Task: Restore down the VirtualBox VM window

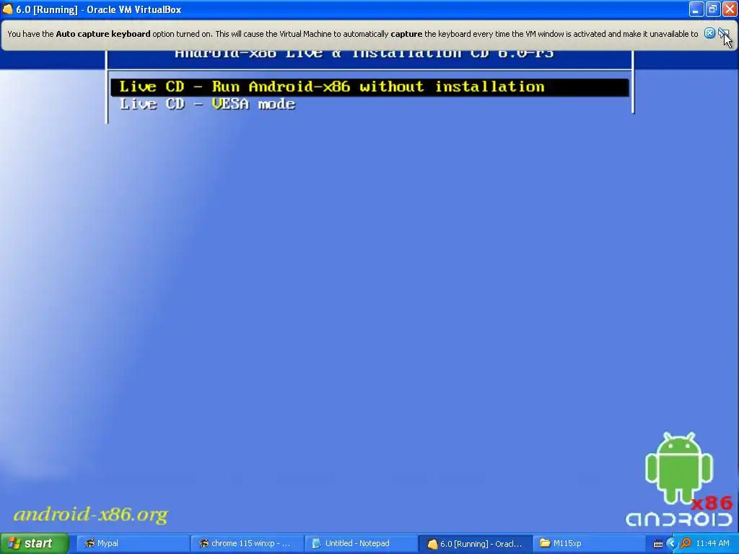Action: [x=712, y=9]
